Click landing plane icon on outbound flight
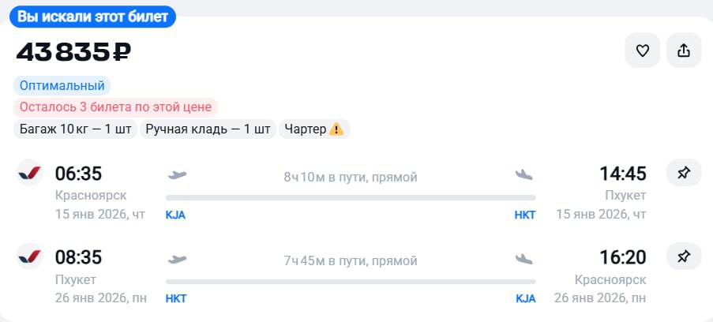Screen dimensions: 713x322 click(524, 174)
